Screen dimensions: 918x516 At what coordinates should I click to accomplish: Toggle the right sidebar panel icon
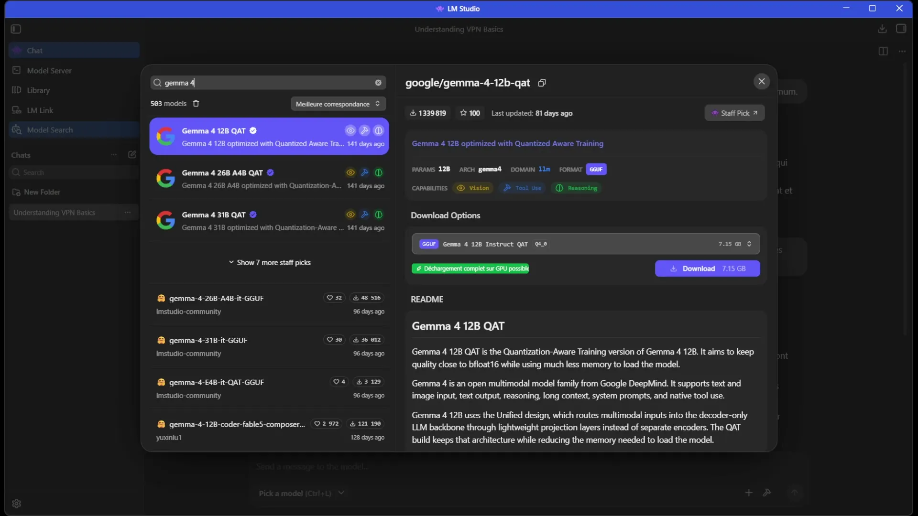click(901, 29)
